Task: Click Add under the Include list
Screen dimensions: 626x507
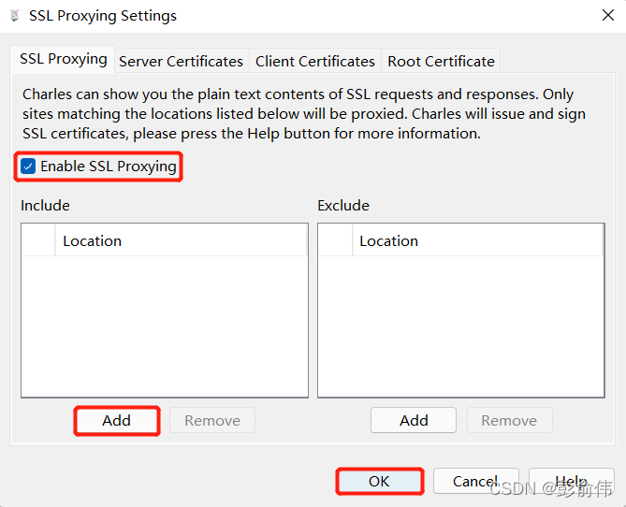Action: [x=117, y=420]
